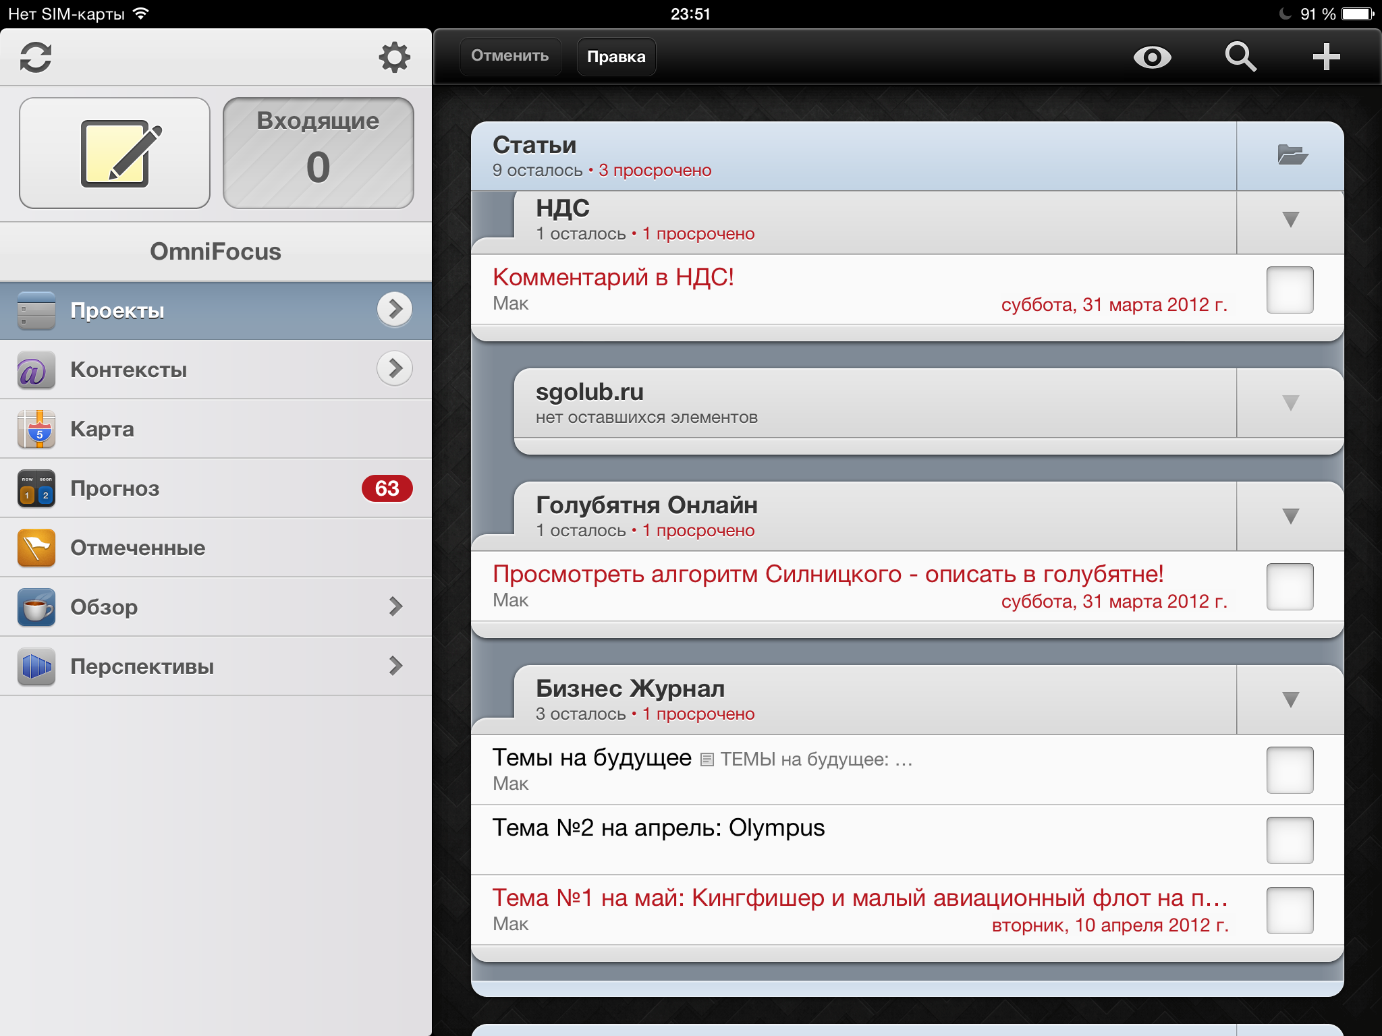This screenshot has width=1382, height=1036.
Task: Tap the sync refresh icon
Action: point(36,57)
